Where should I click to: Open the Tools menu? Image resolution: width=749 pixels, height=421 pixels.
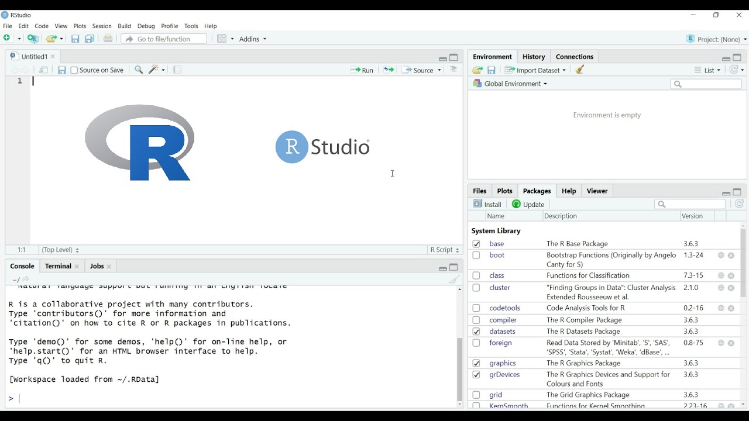tap(191, 26)
